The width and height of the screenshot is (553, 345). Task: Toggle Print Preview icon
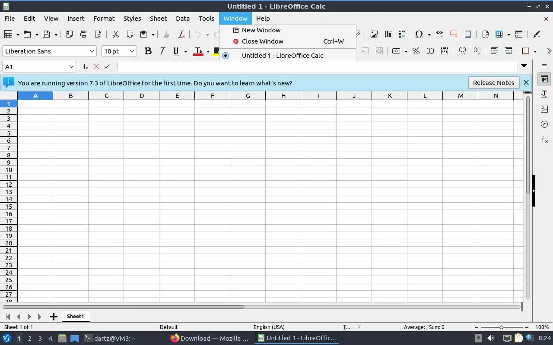coord(98,34)
